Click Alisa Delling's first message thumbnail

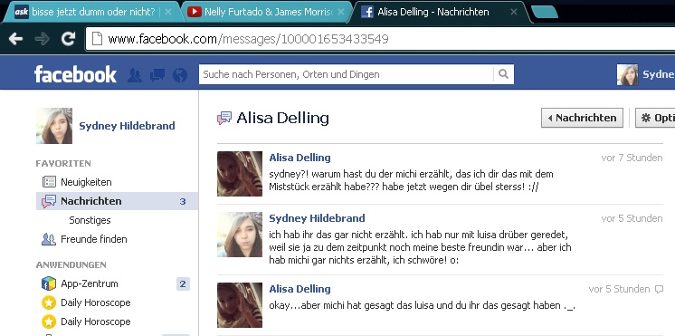(240, 174)
